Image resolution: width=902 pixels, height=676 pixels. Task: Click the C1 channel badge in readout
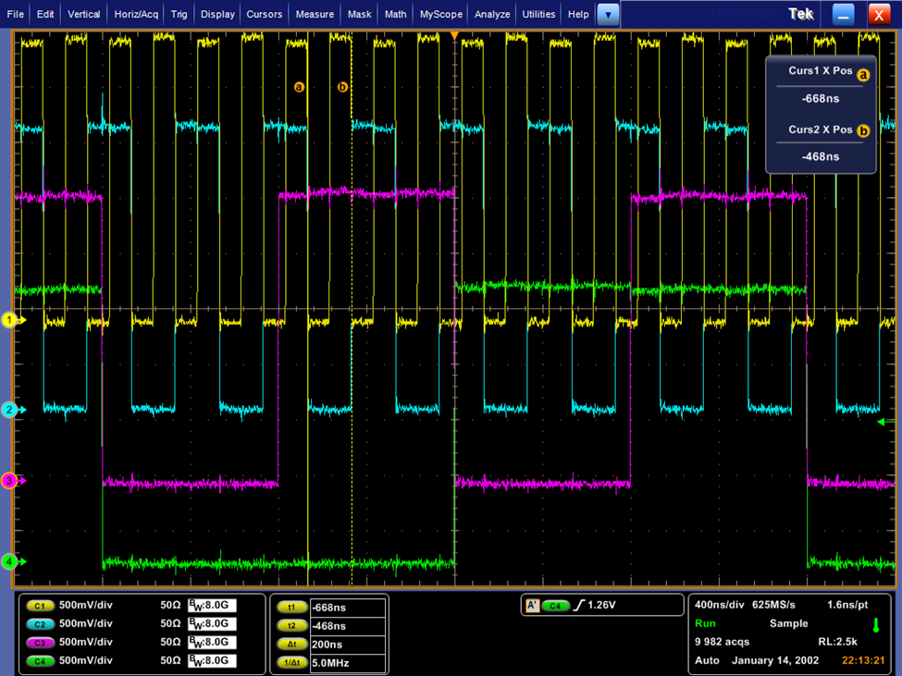(39, 606)
